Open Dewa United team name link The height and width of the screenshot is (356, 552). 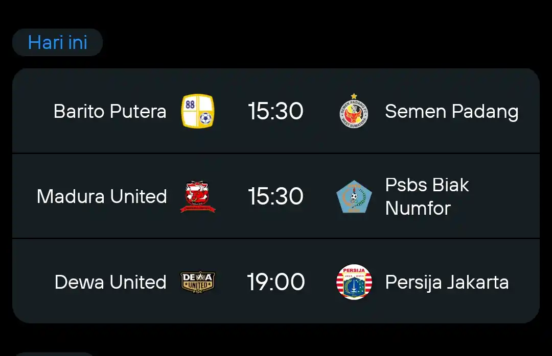[110, 282]
